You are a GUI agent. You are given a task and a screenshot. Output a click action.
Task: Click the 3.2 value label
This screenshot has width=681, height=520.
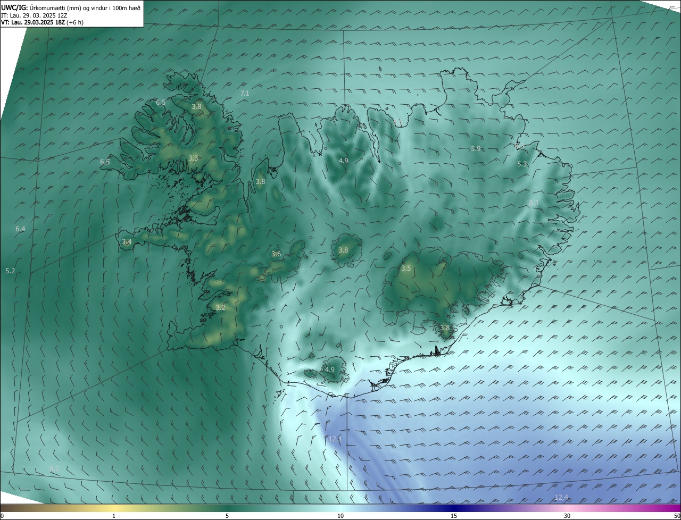tap(220, 308)
